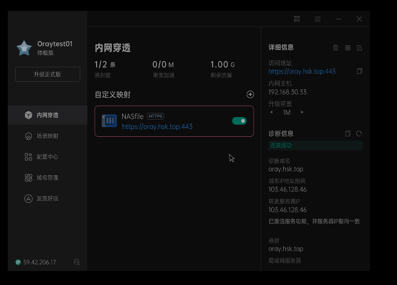Delete mapping with trash icon in 详细信息
397x285 pixels.
point(336,48)
